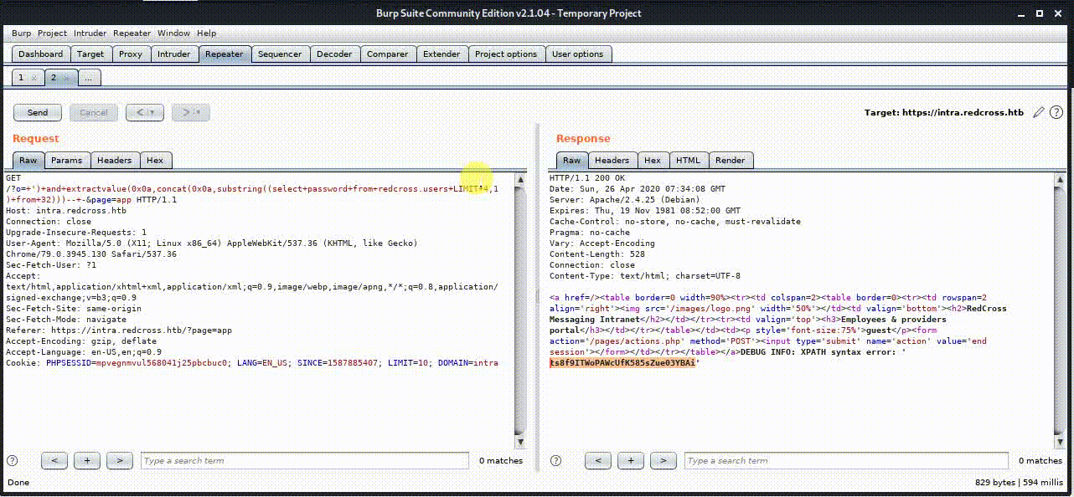The height and width of the screenshot is (497, 1074).
Task: Click 'Done' in the status bar
Action: (x=18, y=483)
